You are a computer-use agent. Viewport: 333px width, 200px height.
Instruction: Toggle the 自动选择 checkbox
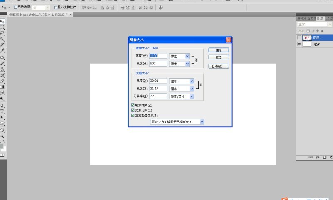tap(15, 7)
